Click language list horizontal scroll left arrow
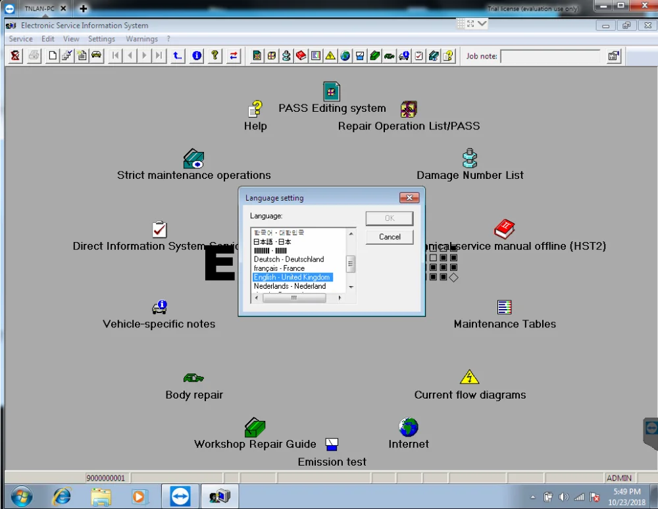The width and height of the screenshot is (658, 509). coord(257,298)
